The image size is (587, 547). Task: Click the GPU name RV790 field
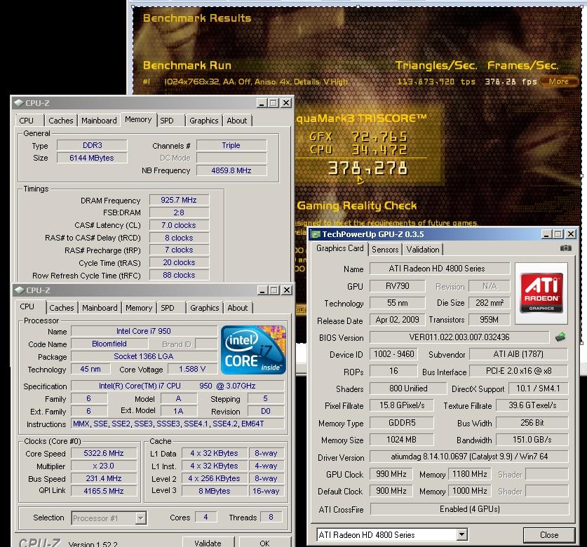coord(397,286)
